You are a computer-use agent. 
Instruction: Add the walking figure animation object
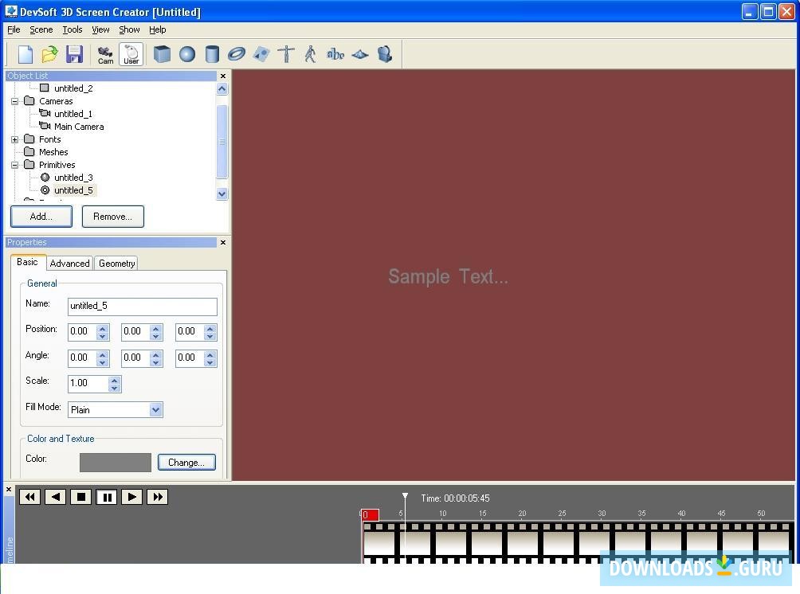pos(310,54)
